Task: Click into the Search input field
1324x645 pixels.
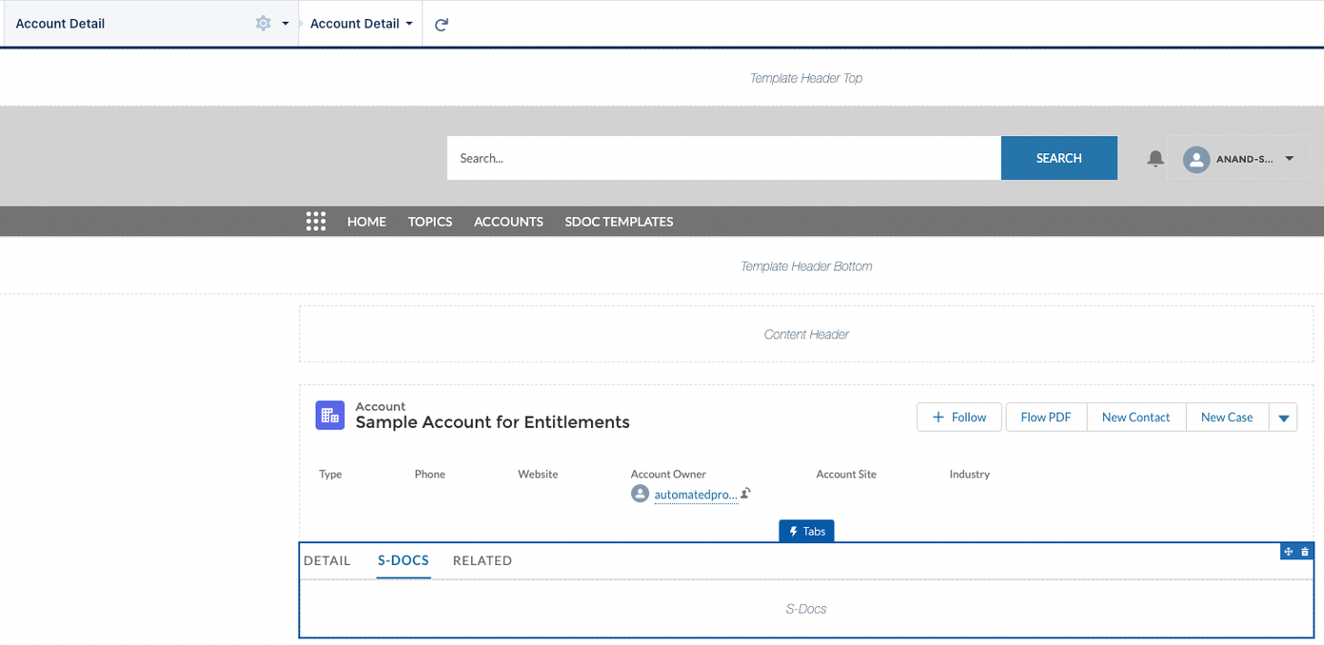Action: coord(723,158)
